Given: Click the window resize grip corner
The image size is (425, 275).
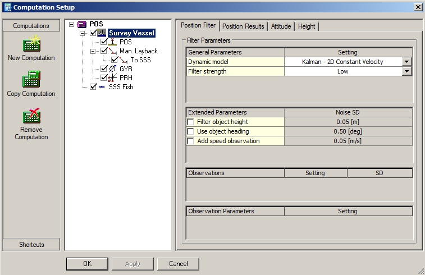Looking at the screenshot, I should pos(421,271).
